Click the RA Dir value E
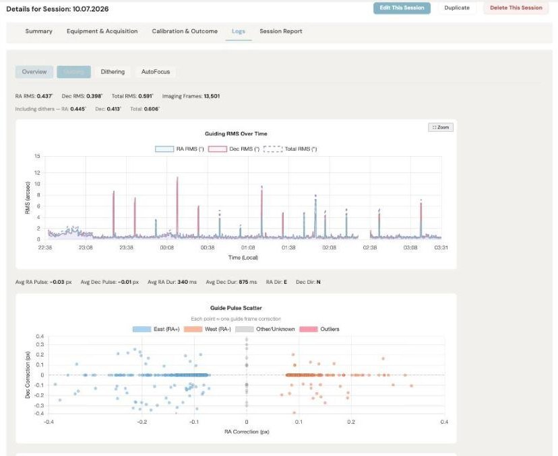The image size is (558, 456). [286, 282]
